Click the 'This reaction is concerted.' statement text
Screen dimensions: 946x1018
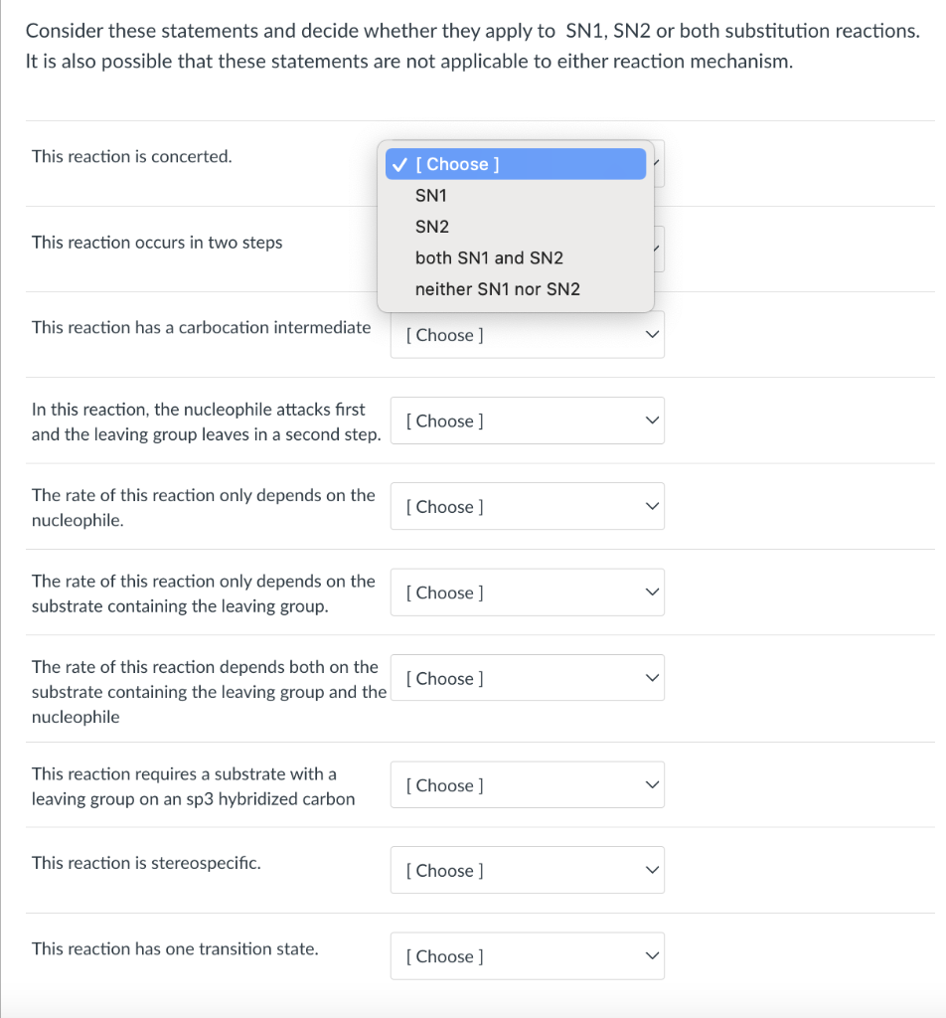(132, 156)
